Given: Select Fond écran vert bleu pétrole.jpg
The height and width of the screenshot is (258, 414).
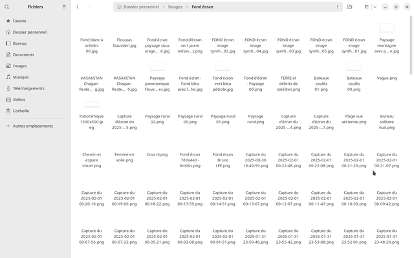Looking at the screenshot, I should [223, 84].
